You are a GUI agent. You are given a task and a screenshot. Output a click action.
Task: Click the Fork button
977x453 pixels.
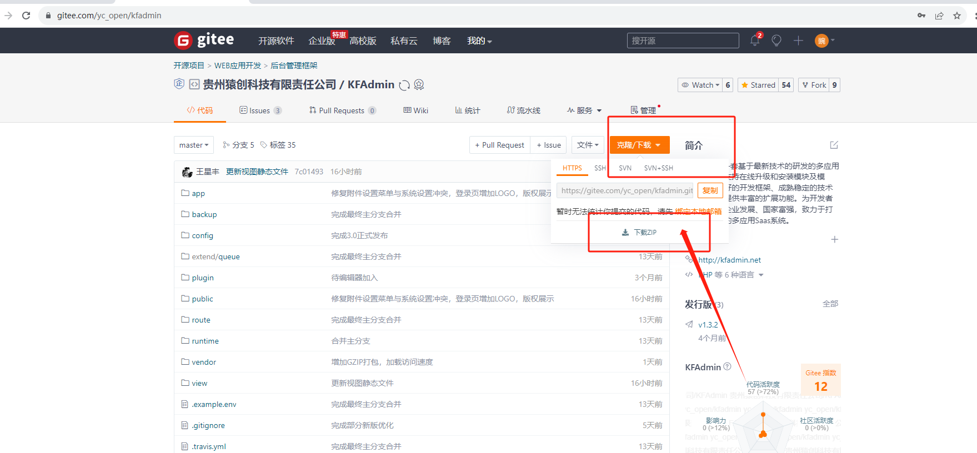pyautogui.click(x=814, y=85)
